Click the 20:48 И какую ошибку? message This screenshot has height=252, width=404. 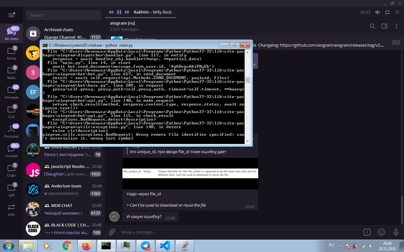(151, 217)
